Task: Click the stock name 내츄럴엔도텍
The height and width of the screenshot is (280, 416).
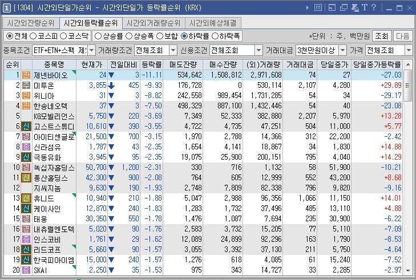Action: point(54,229)
